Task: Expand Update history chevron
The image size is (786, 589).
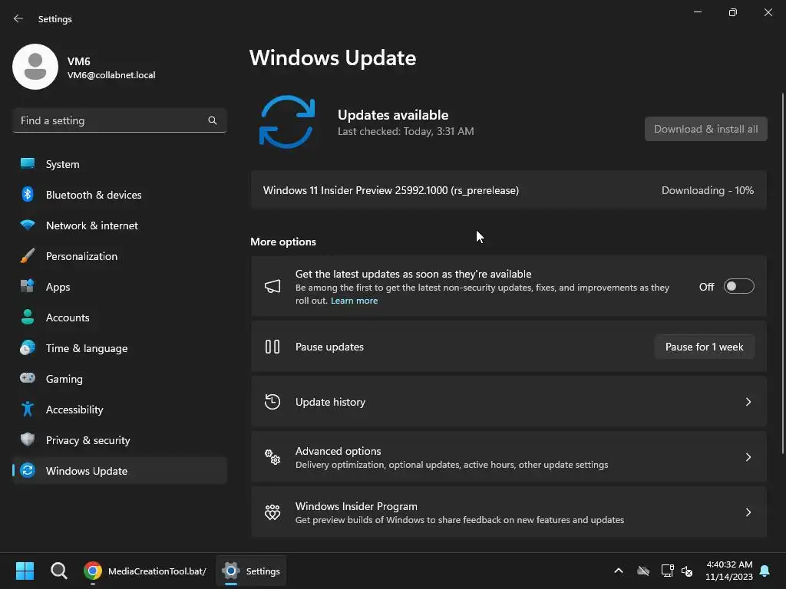Action: (x=748, y=402)
